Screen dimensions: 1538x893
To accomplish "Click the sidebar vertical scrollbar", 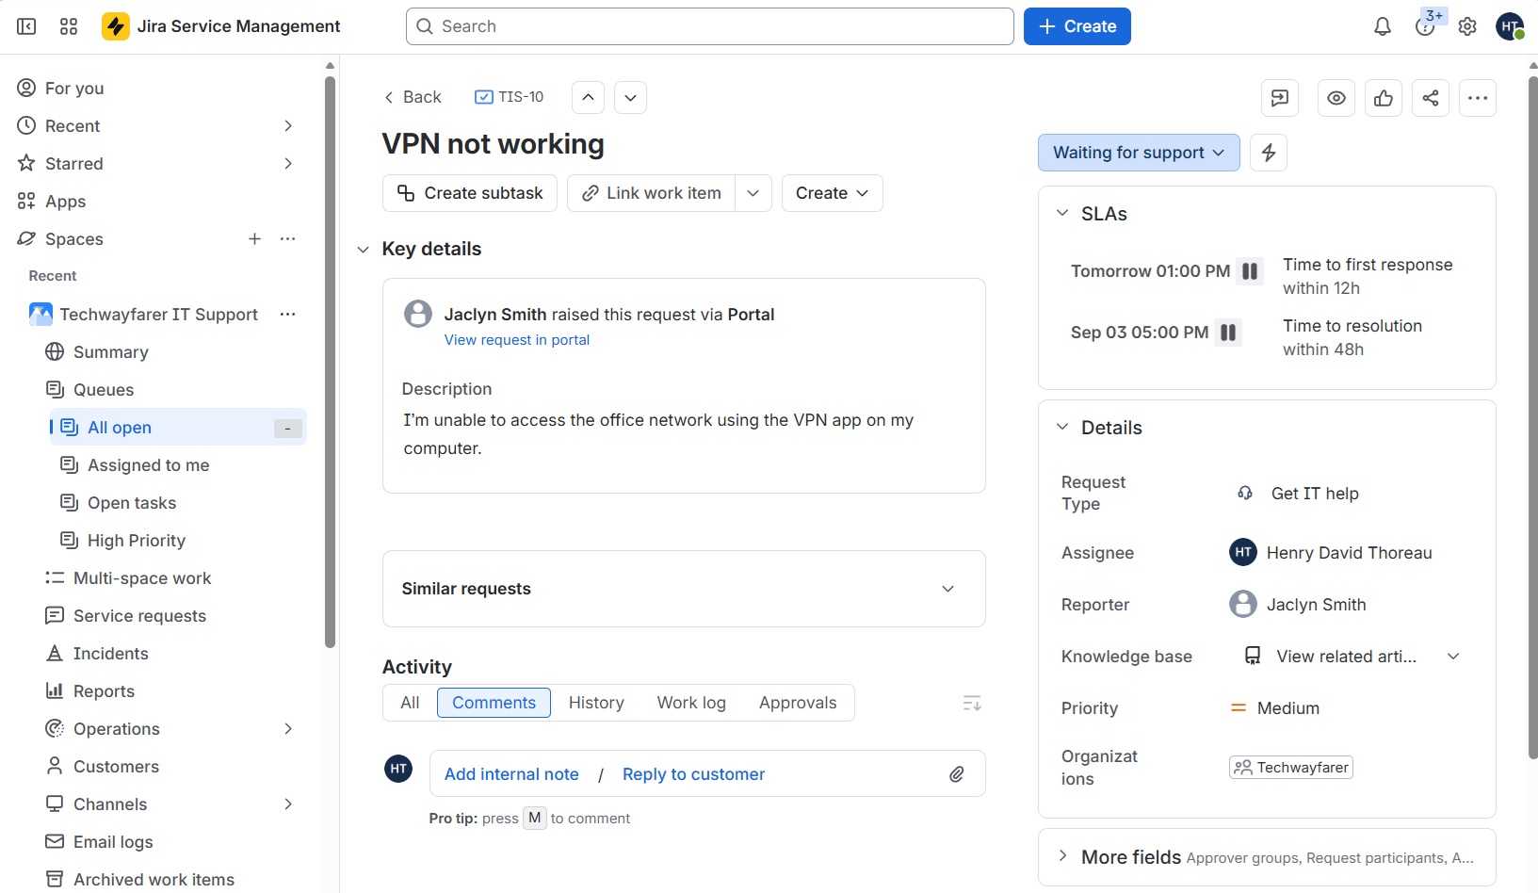I will [330, 363].
